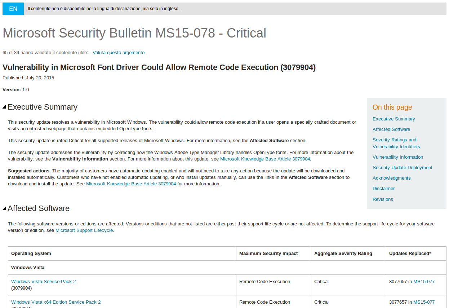Open the 'Valuta questo argomento' rating link
The height and width of the screenshot is (308, 449).
(x=119, y=53)
